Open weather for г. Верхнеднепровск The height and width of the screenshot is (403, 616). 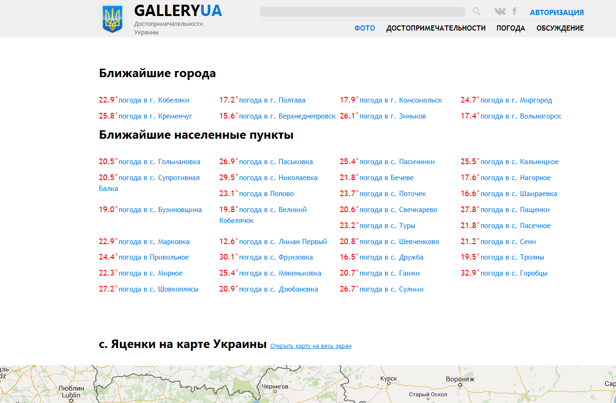pos(288,116)
